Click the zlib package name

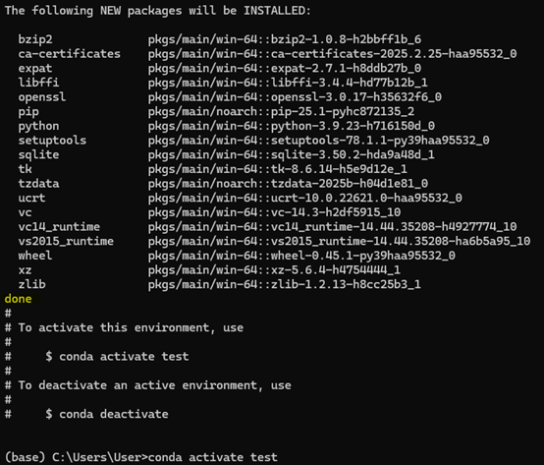point(32,284)
